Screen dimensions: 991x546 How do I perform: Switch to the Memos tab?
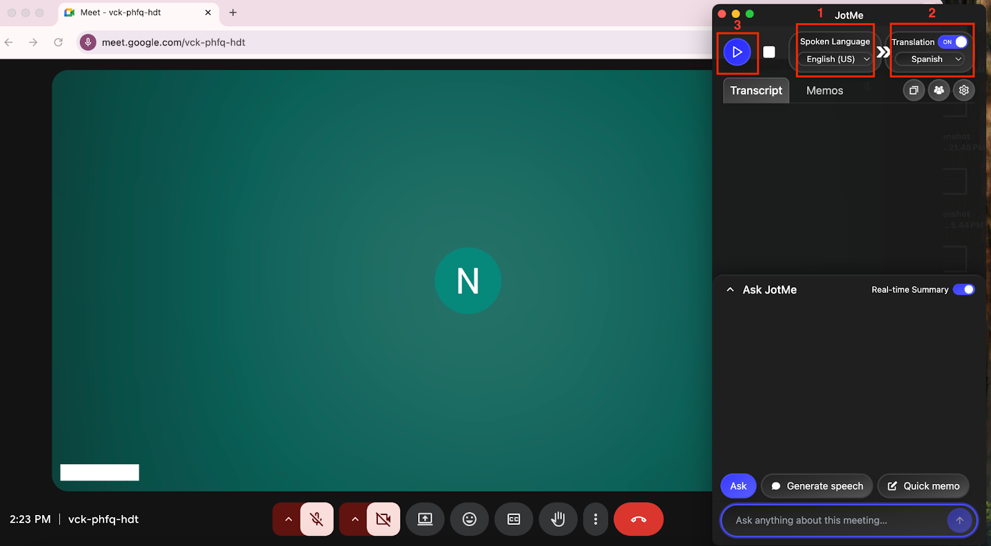click(824, 90)
